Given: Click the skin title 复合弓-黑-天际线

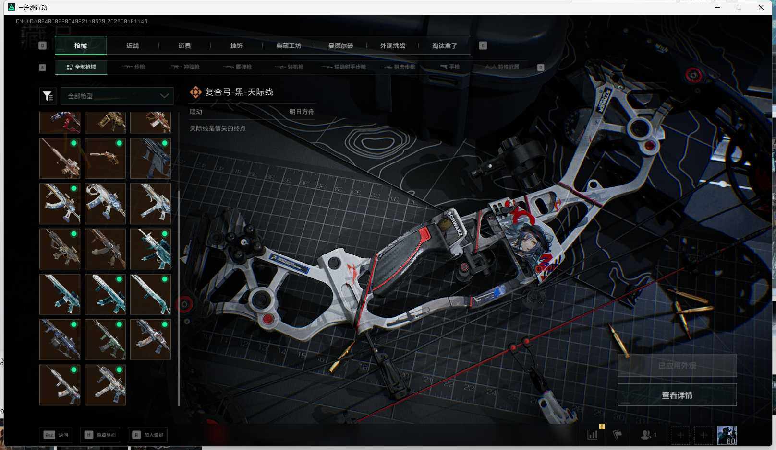Looking at the screenshot, I should pyautogui.click(x=239, y=92).
